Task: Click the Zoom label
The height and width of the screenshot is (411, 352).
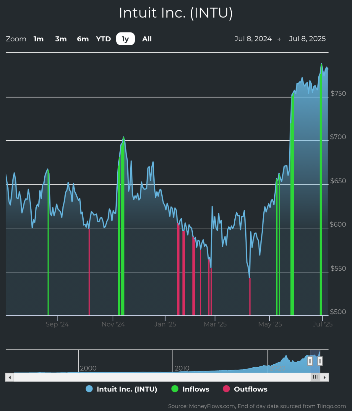Action: tap(16, 39)
